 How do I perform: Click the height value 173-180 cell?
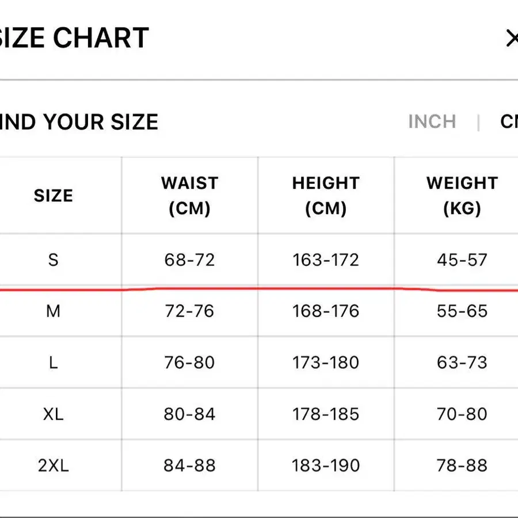point(326,363)
